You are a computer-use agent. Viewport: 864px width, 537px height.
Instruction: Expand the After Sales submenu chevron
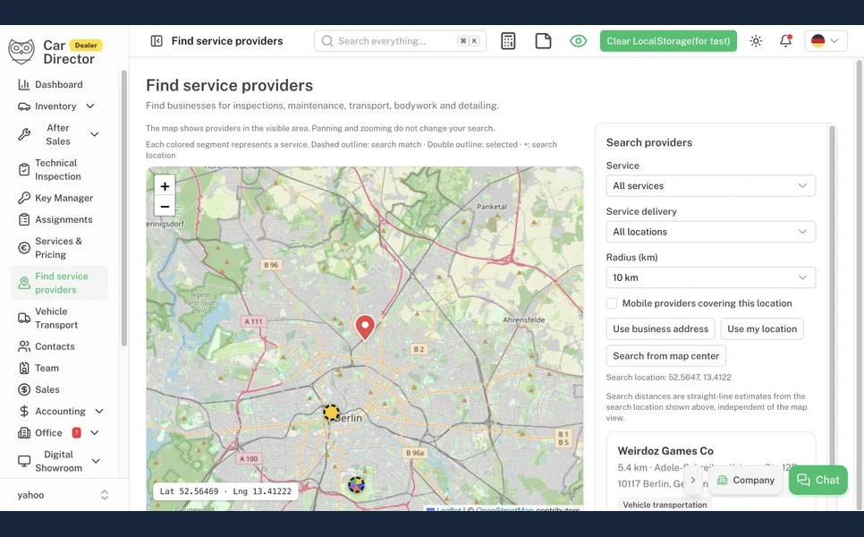[x=94, y=134]
